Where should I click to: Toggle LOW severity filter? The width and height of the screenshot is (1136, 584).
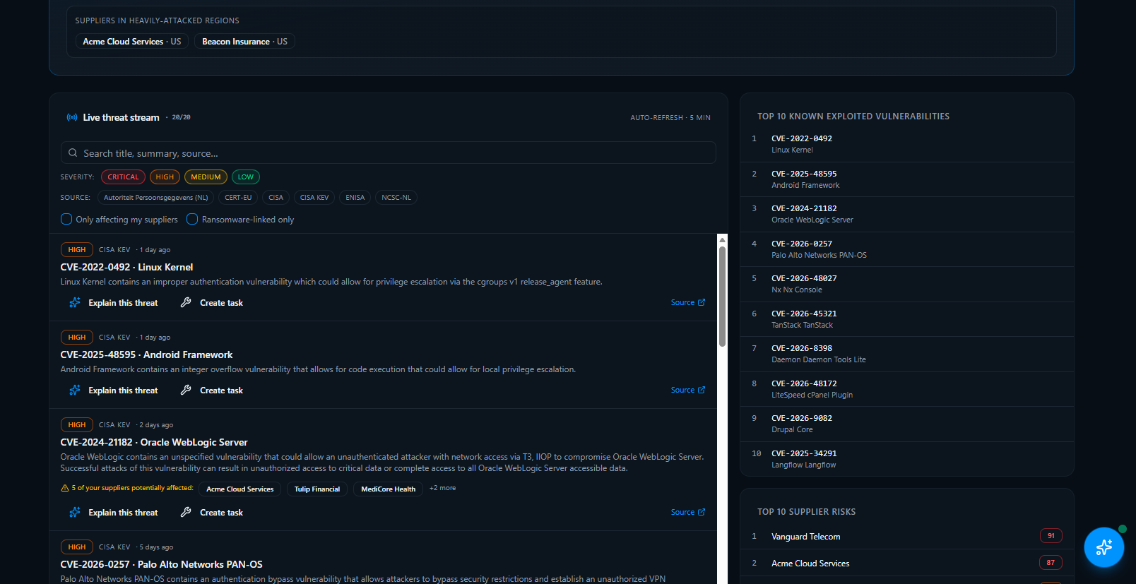[246, 177]
